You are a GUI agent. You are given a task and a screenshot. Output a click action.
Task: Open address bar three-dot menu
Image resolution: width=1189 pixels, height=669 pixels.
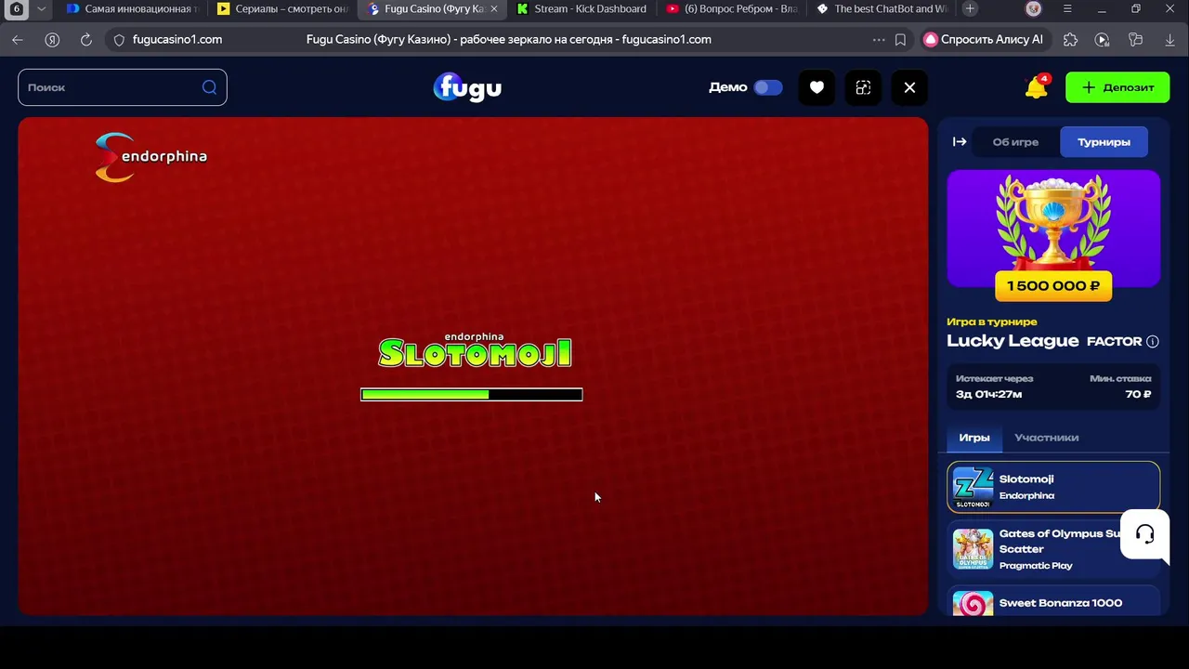(x=879, y=40)
